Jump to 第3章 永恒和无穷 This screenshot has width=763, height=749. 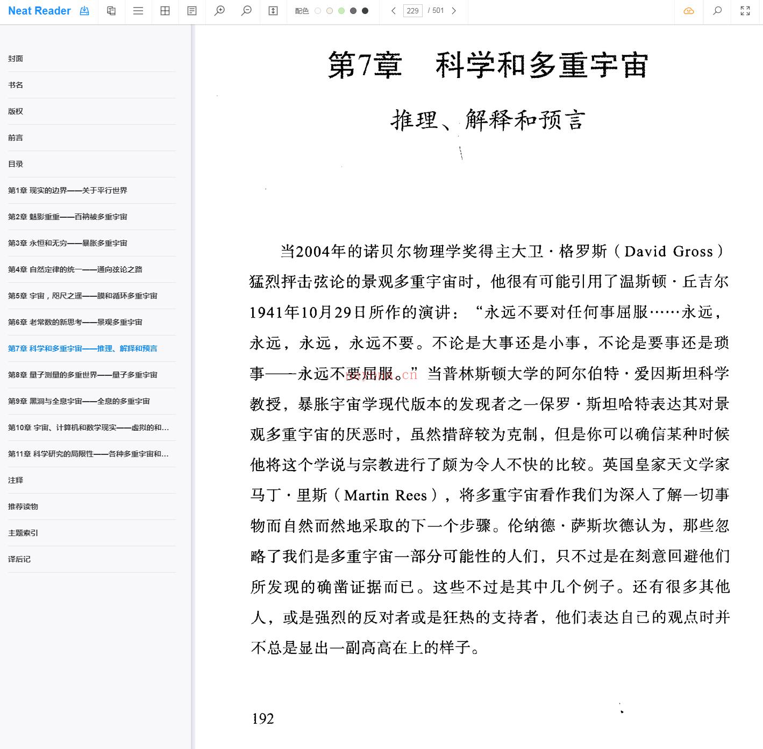(x=91, y=243)
